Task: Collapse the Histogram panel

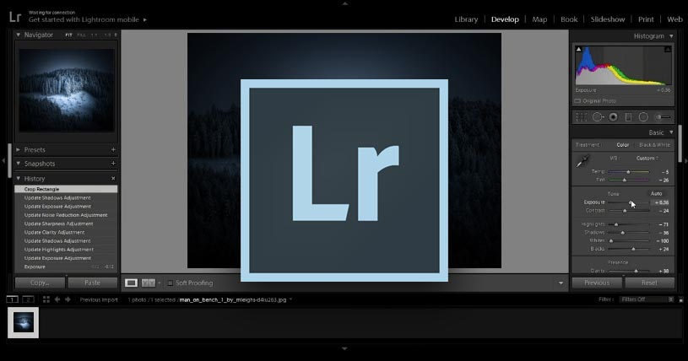Action: click(x=671, y=36)
